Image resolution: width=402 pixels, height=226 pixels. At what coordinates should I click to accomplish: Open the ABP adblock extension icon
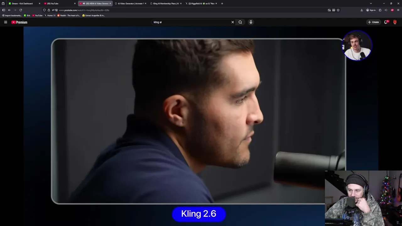click(392, 10)
